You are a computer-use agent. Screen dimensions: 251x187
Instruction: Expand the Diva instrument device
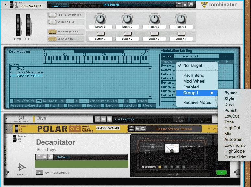coord(6,119)
